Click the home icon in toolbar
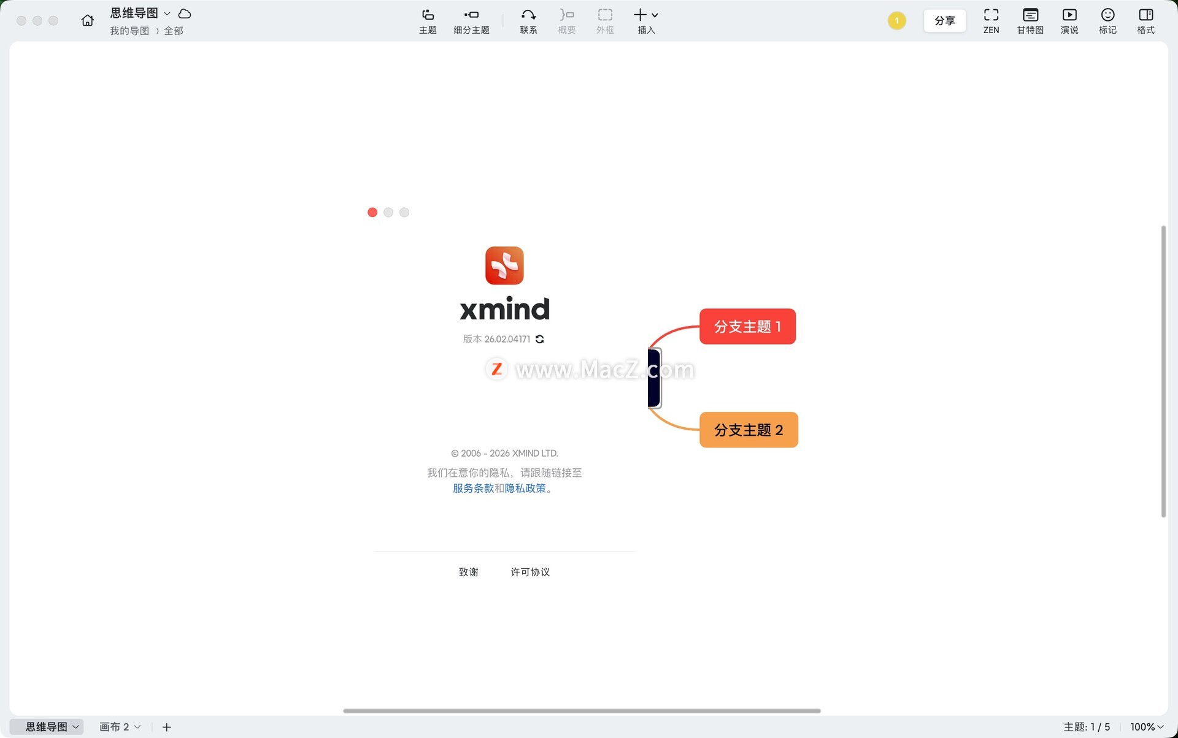The image size is (1178, 738). pyautogui.click(x=87, y=20)
